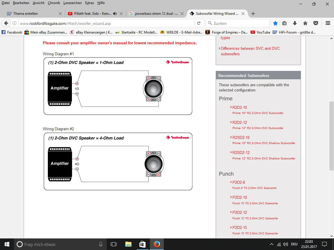Open the Facebook bookmark
This screenshot has height=250, width=334.
(x=12, y=32)
